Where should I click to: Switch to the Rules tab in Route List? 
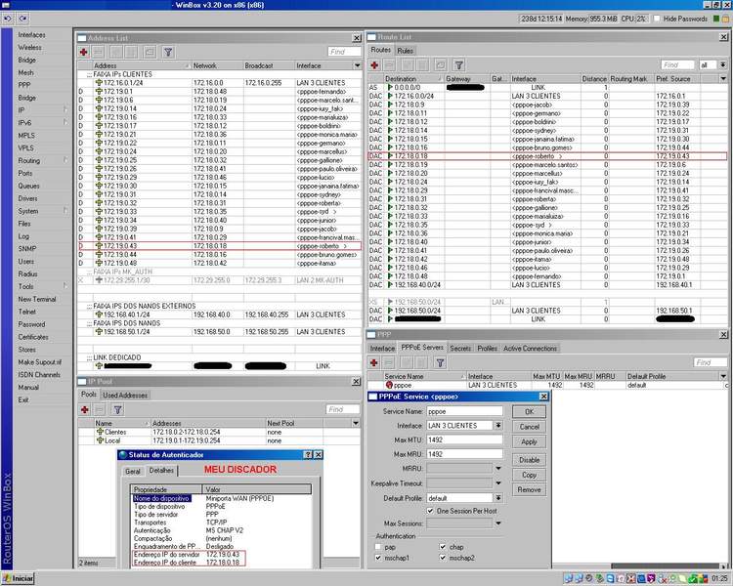[405, 50]
